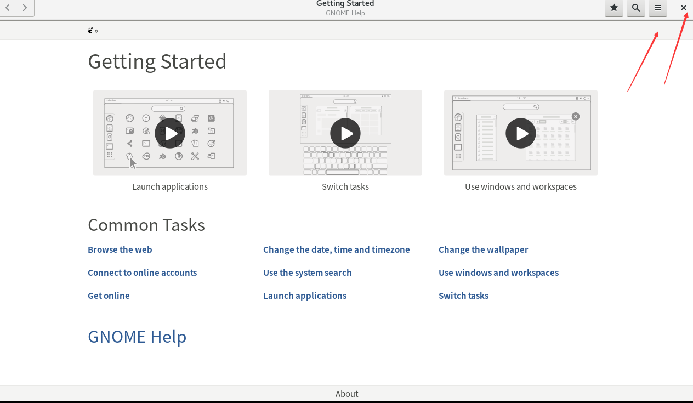Viewport: 693px width, 403px height.
Task: Open the Change the wallpaper link
Action: click(484, 249)
